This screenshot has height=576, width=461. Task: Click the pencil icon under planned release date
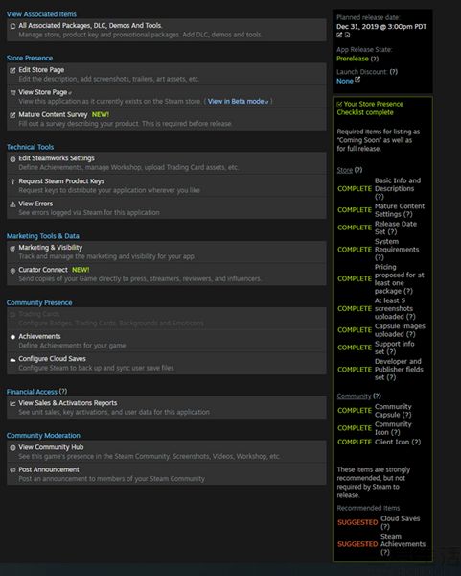(339, 35)
